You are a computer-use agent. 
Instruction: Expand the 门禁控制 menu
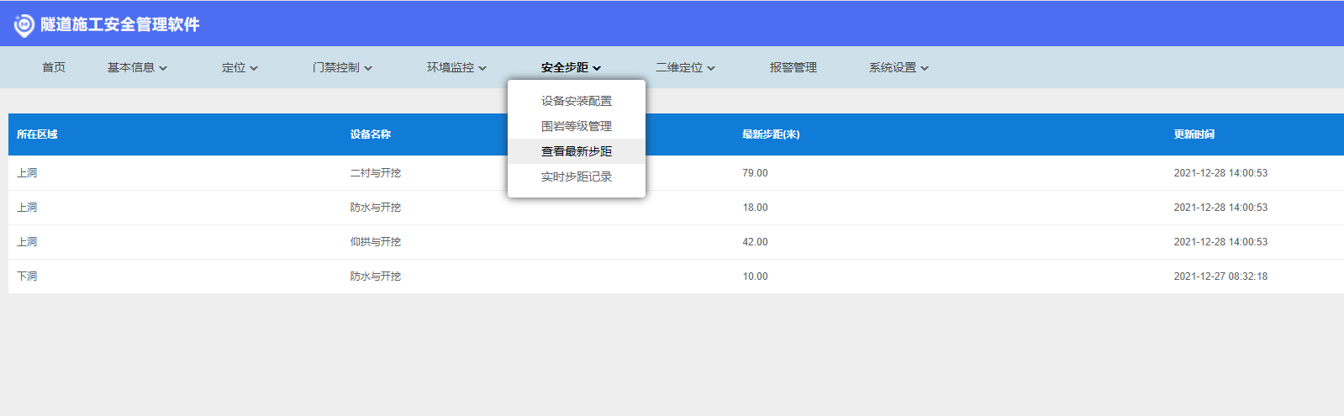coord(342,67)
